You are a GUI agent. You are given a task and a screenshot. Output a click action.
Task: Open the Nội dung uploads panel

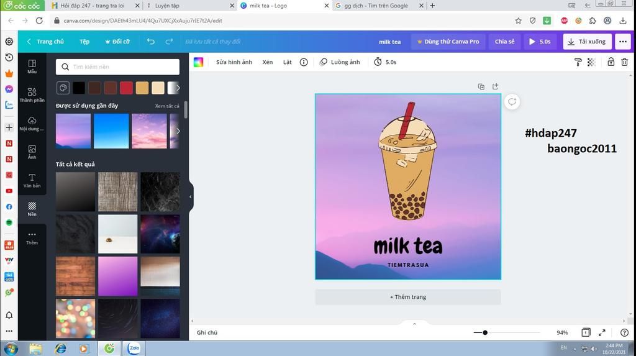pyautogui.click(x=32, y=124)
